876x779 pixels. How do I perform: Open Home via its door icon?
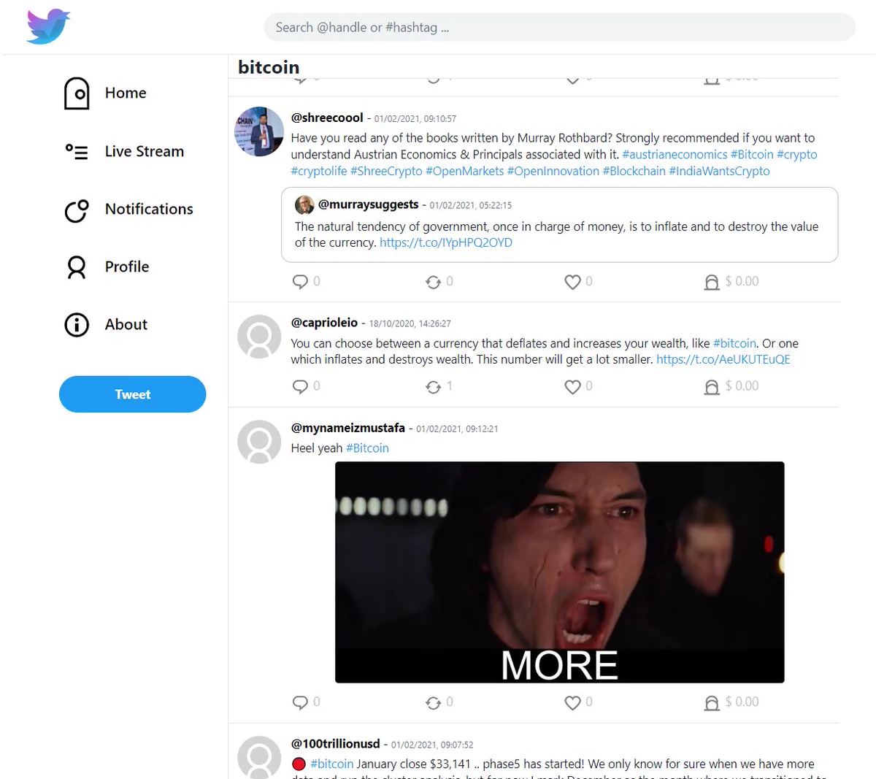tap(77, 93)
